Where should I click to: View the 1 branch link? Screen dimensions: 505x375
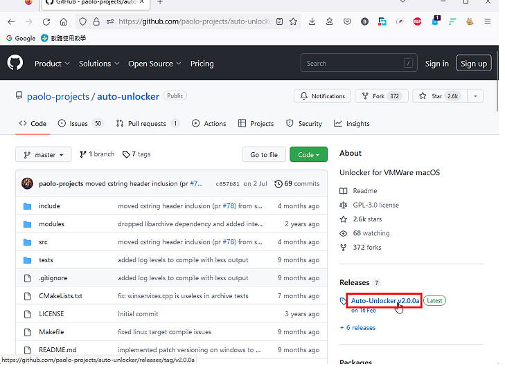(x=97, y=154)
